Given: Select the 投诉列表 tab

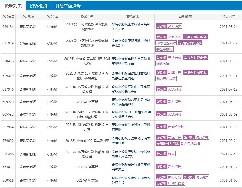Looking at the screenshot, I should (13, 6).
